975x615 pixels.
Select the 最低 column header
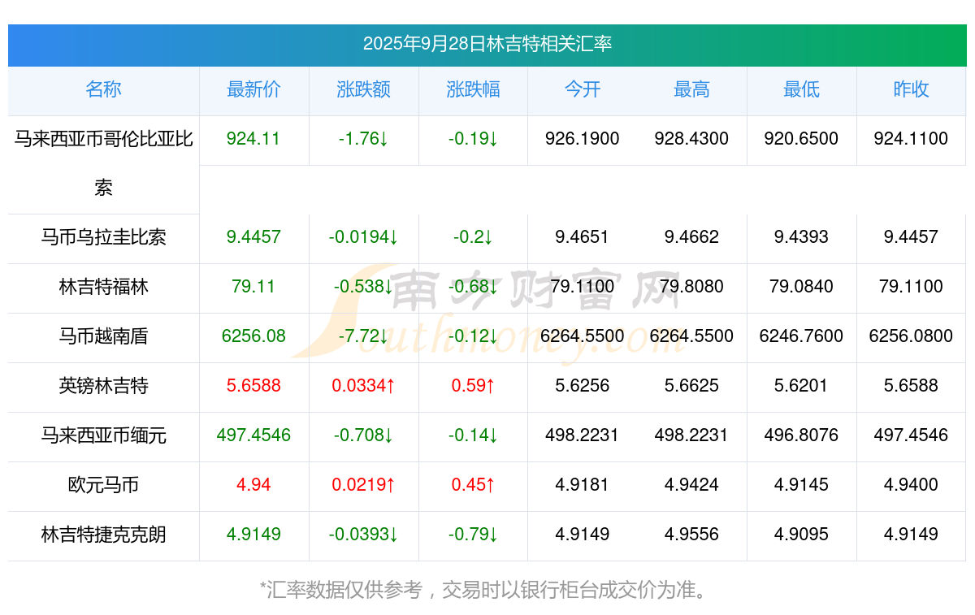(801, 89)
